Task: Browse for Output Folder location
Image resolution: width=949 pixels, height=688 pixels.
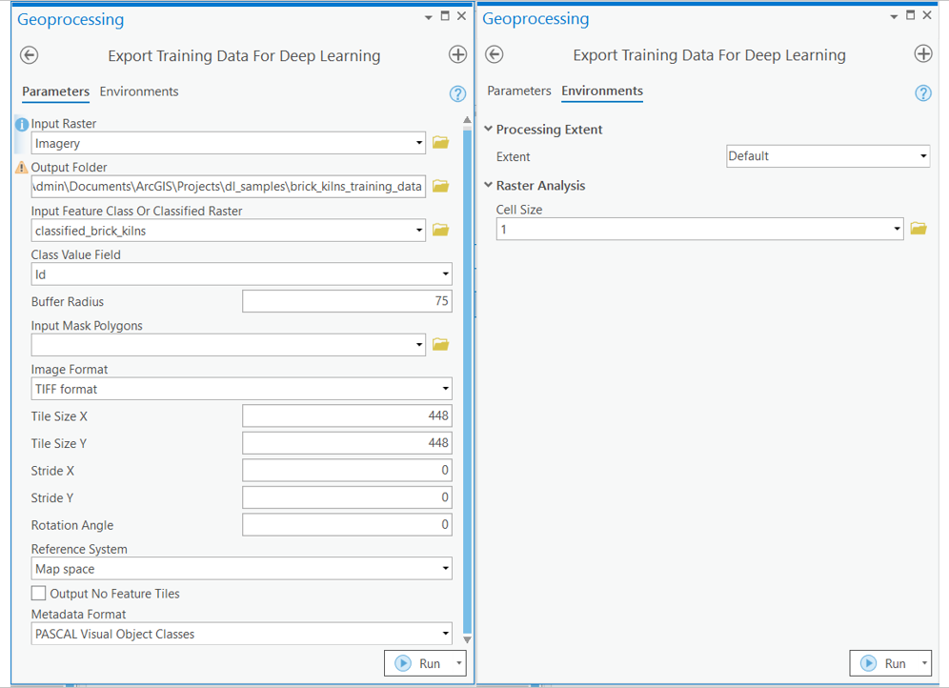Action: (x=440, y=186)
